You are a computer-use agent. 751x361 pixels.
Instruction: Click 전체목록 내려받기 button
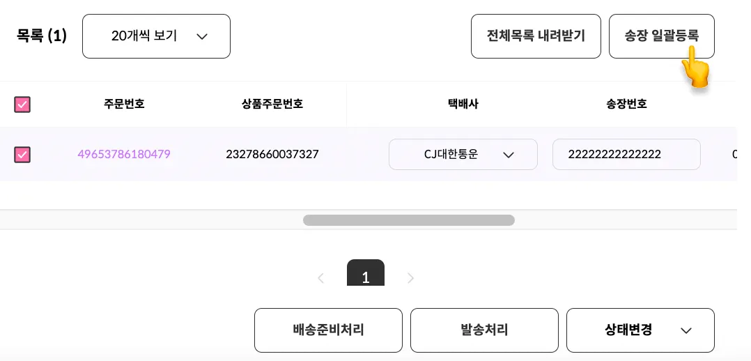(x=536, y=36)
